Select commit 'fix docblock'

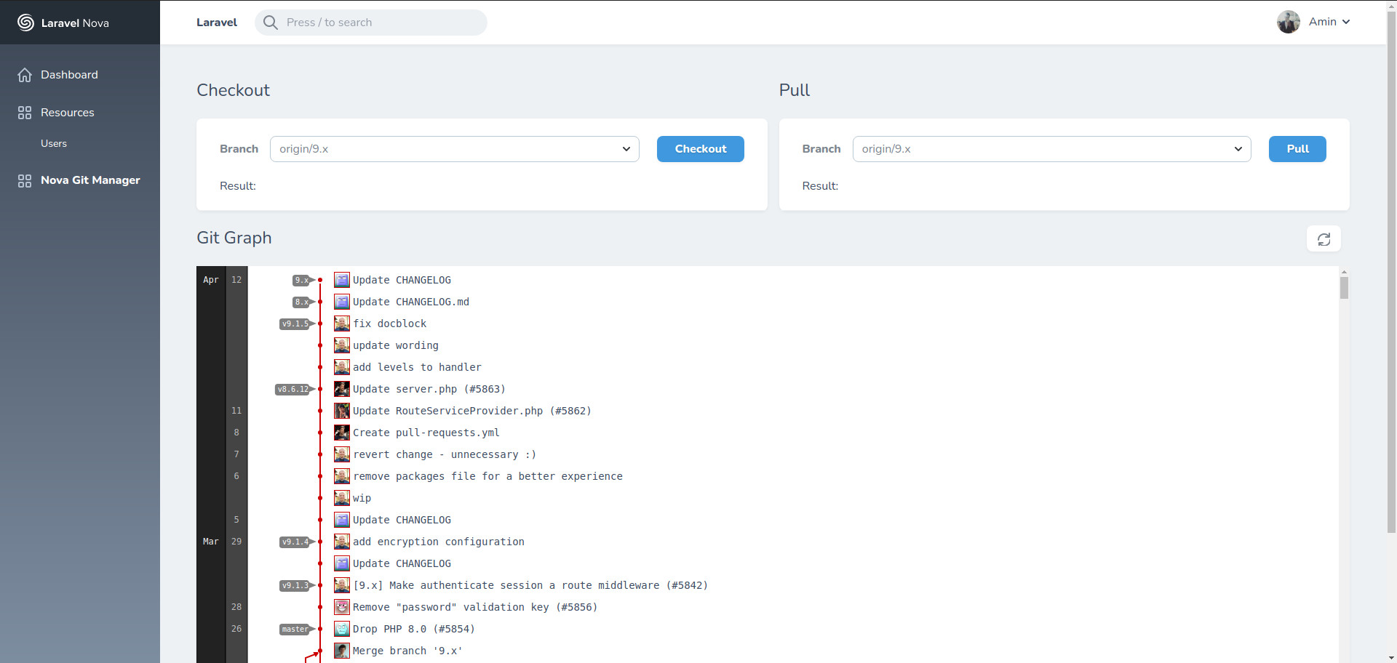(x=390, y=324)
